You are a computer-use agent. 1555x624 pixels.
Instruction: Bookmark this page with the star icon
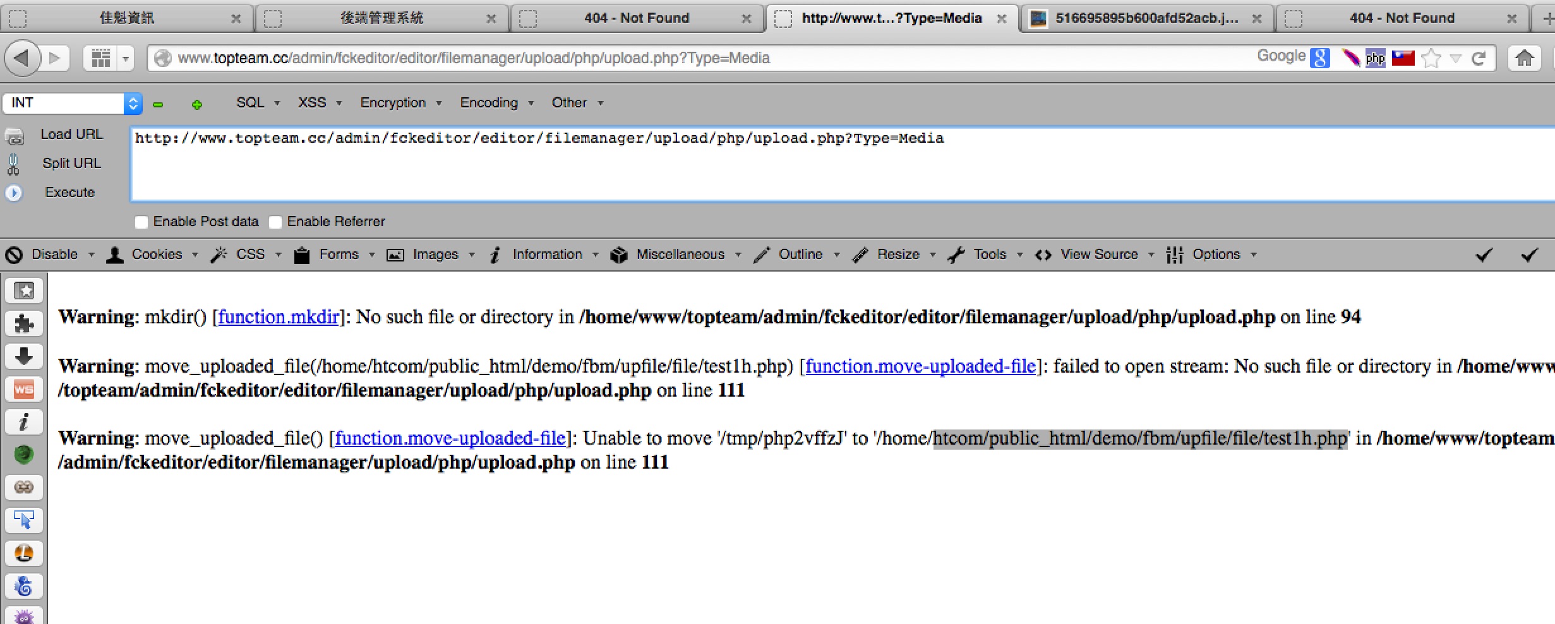[x=1431, y=58]
